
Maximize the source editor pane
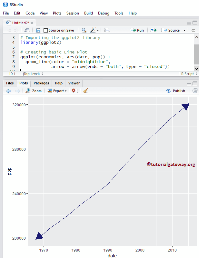click(x=195, y=23)
